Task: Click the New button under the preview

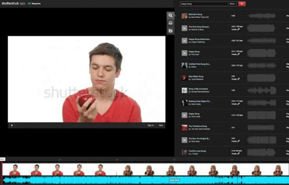Action: (x=161, y=125)
